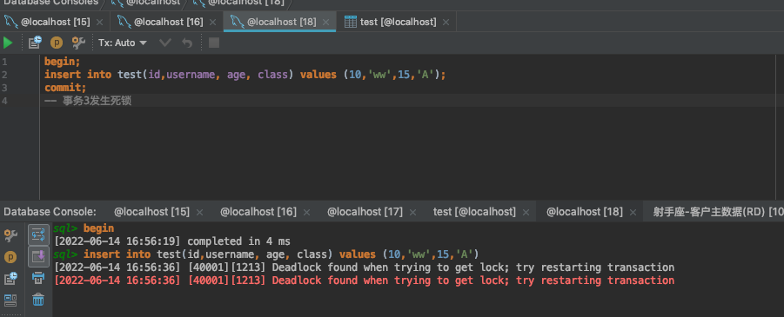Click line number 1 in the editor gutter
This screenshot has height=317, width=784.
[x=4, y=62]
